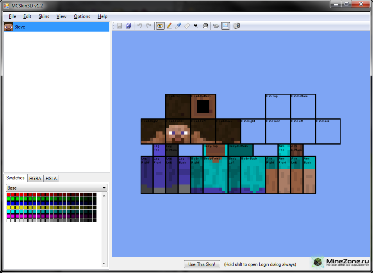The width and height of the screenshot is (373, 273).
Task: Select the Pencil drawing tool
Action: click(169, 26)
